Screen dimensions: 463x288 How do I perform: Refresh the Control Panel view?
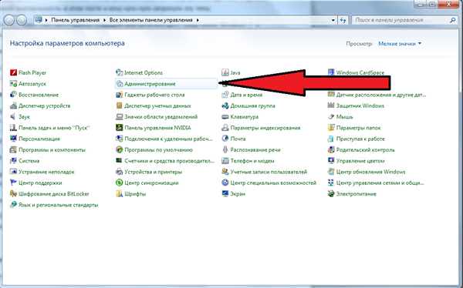343,20
